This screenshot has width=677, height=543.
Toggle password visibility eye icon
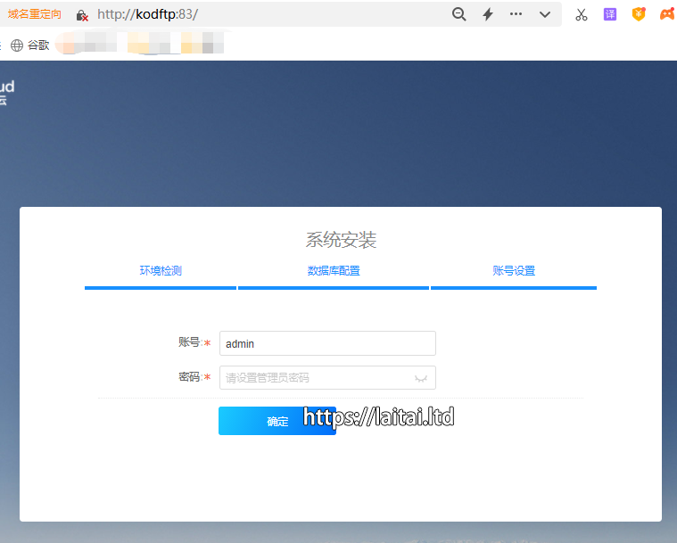pyautogui.click(x=422, y=378)
